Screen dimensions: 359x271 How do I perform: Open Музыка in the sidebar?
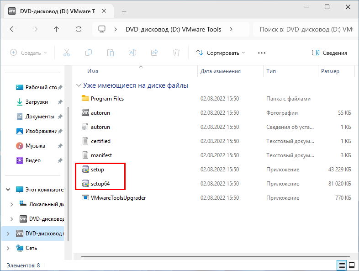pyautogui.click(x=35, y=146)
